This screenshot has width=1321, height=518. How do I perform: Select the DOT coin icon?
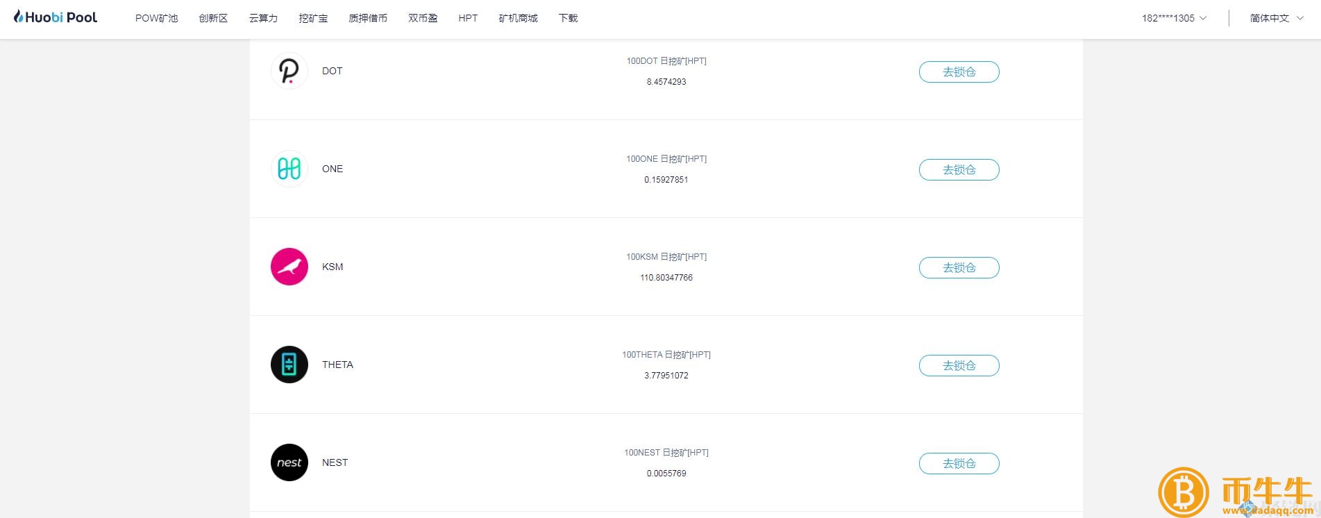click(x=289, y=70)
